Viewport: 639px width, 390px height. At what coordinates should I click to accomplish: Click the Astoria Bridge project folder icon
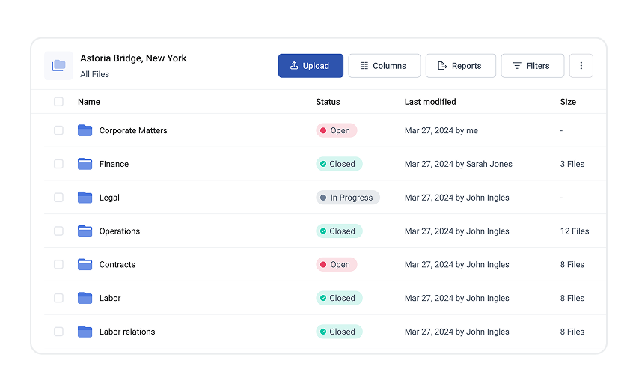(58, 66)
